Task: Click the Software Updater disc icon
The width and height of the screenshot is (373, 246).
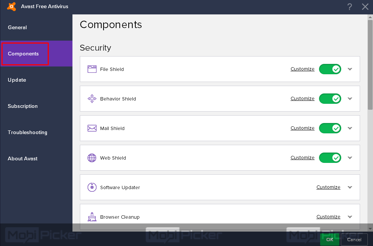Action: (92, 187)
